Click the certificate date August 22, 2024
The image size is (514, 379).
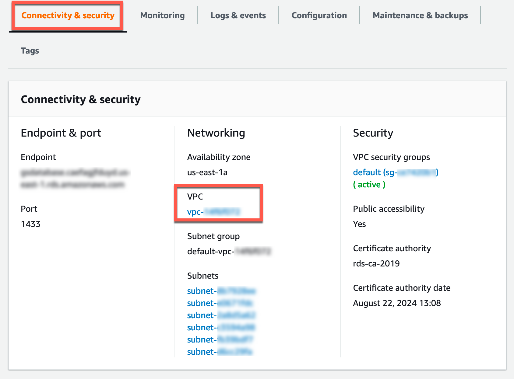click(x=396, y=303)
